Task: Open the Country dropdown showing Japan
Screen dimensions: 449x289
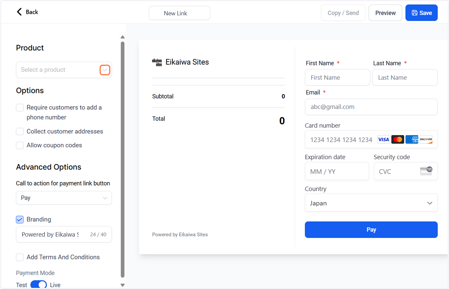Action: [371, 203]
